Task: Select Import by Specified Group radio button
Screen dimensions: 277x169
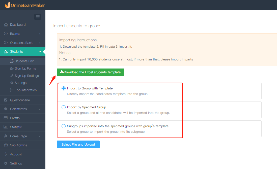Action: coord(64,107)
